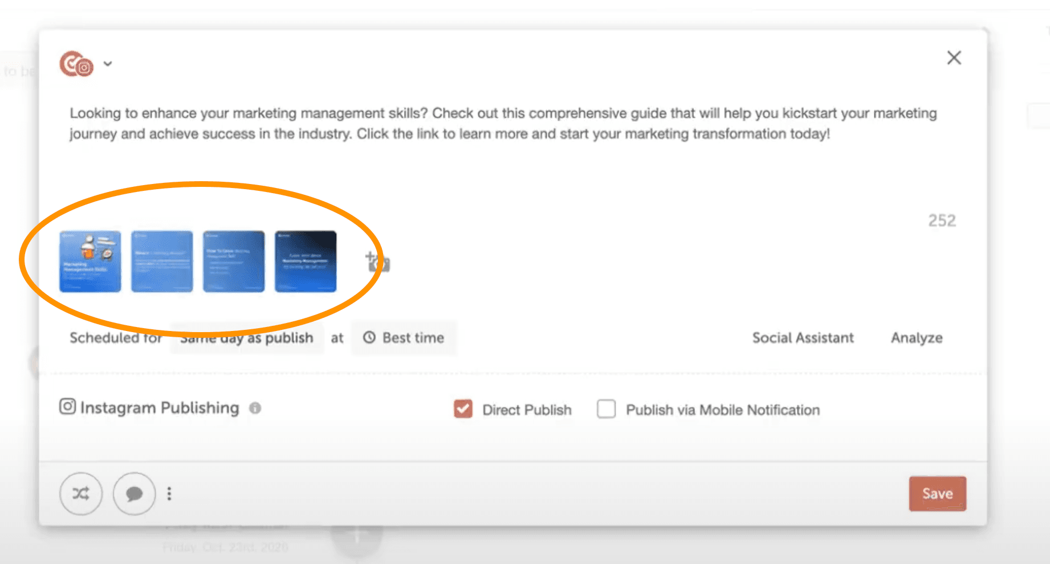This screenshot has height=564, width=1050.
Task: Change posting time via Best time dropdown
Action: point(404,337)
